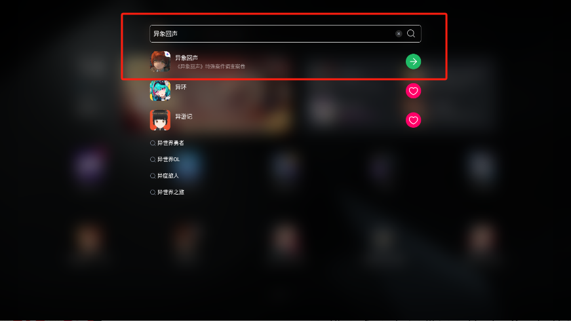
Task: Click magnifier icon beside 异世界OL
Action: point(153,159)
